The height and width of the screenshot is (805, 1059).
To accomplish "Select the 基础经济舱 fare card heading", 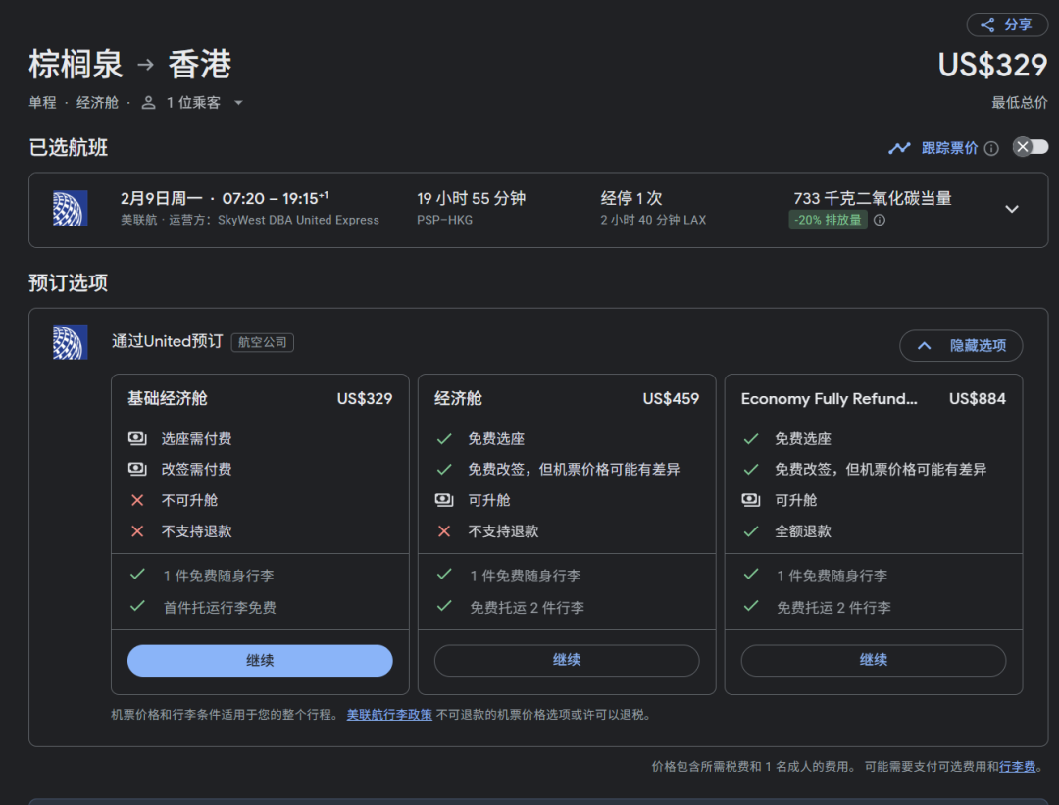I will [168, 398].
